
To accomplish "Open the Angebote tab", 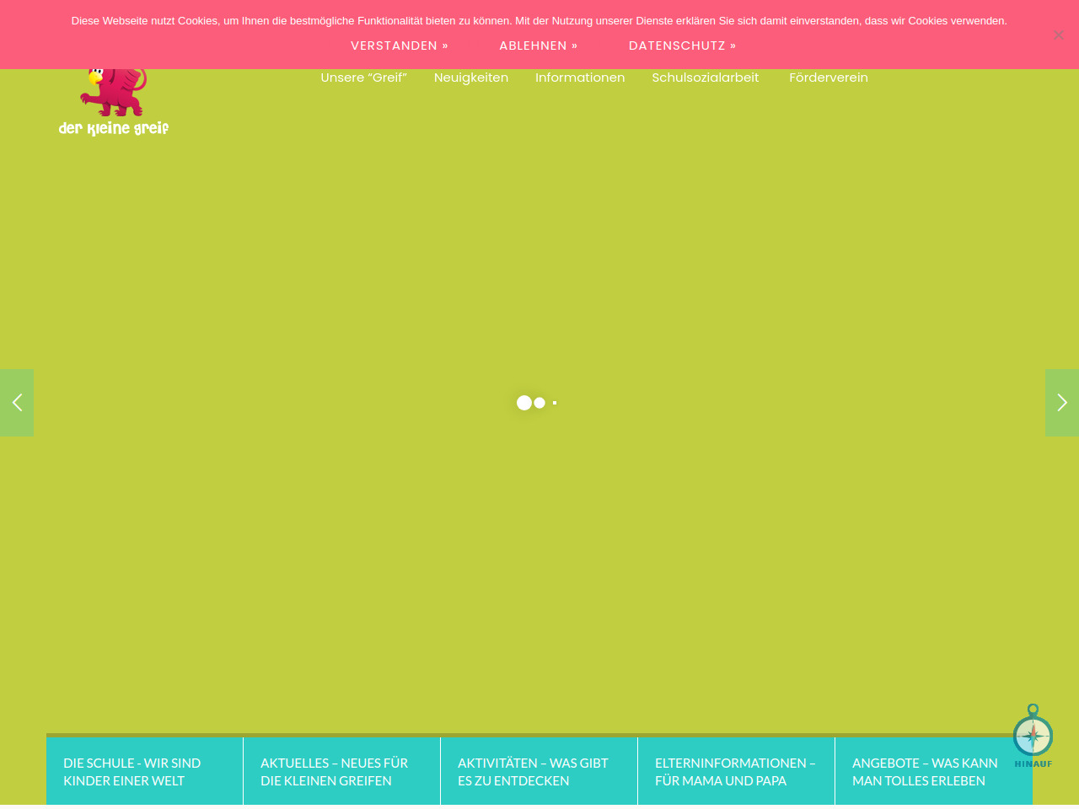I will click(933, 772).
